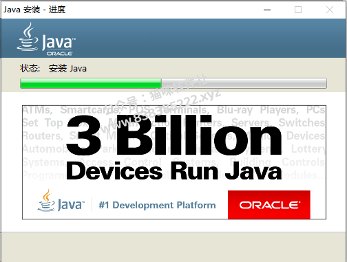Screen dimensions: 347x262
Task: Click the '状态:' status label
Action: pyautogui.click(x=30, y=68)
